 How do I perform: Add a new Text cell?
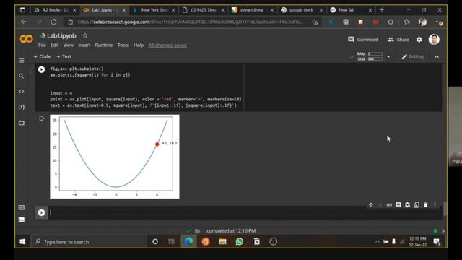click(64, 56)
